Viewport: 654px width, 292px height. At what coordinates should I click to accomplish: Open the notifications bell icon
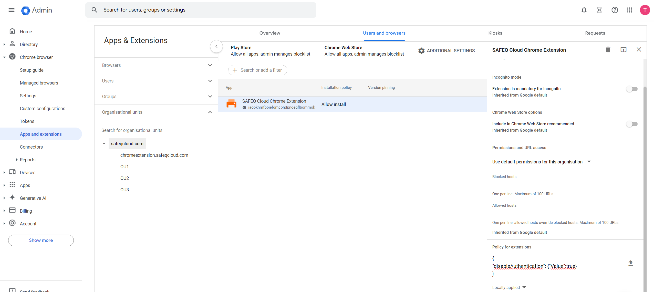pos(584,10)
